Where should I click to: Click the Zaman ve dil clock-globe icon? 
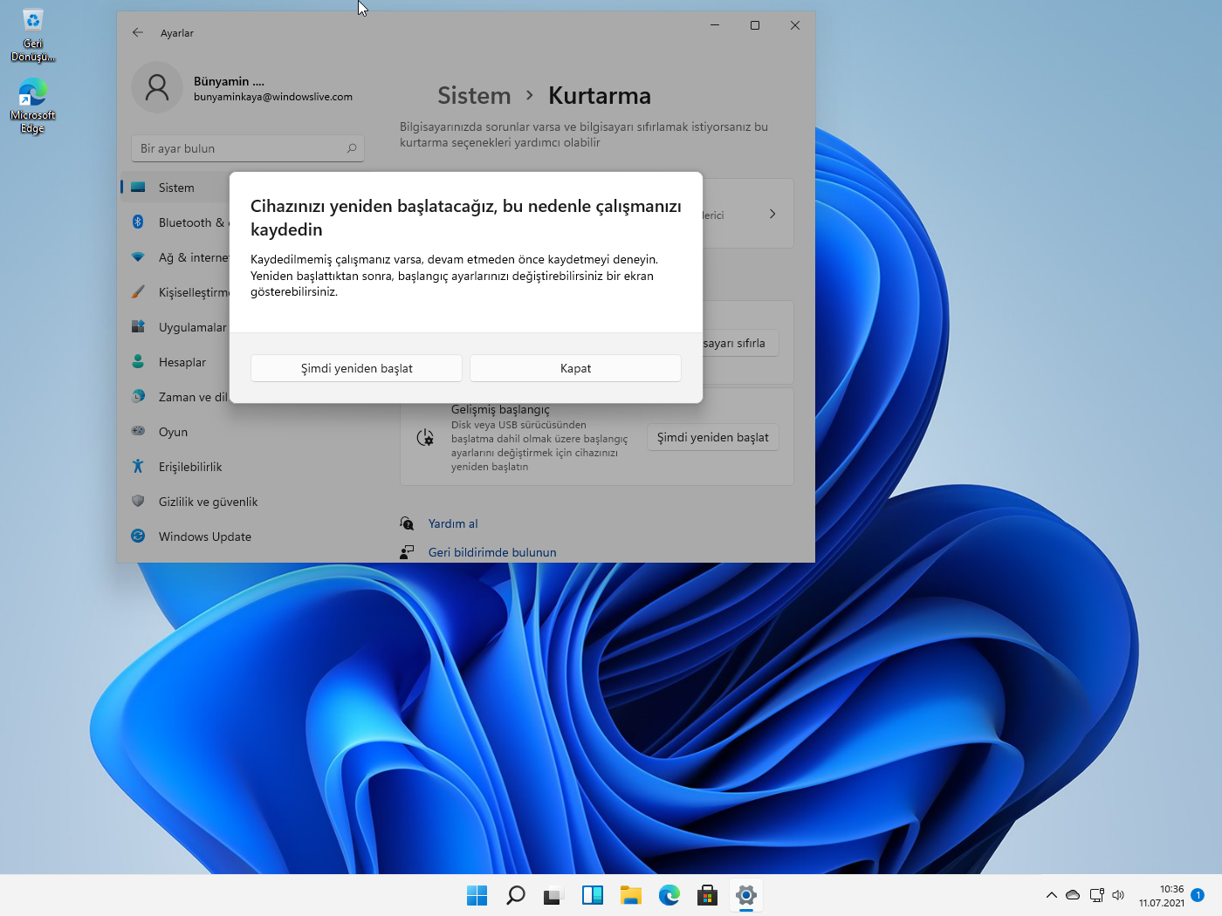(138, 396)
